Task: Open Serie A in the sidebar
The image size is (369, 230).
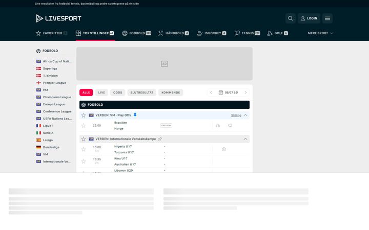Action: (45, 133)
